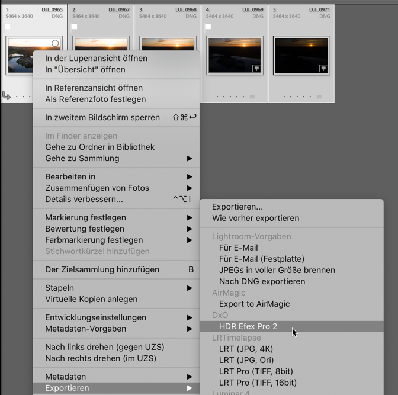Image resolution: width=398 pixels, height=395 pixels.
Task: Choose Als Referenzfoto festlegen
Action: (x=116, y=99)
